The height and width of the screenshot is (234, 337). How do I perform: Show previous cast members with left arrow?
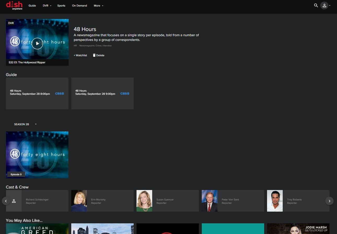coord(6,201)
